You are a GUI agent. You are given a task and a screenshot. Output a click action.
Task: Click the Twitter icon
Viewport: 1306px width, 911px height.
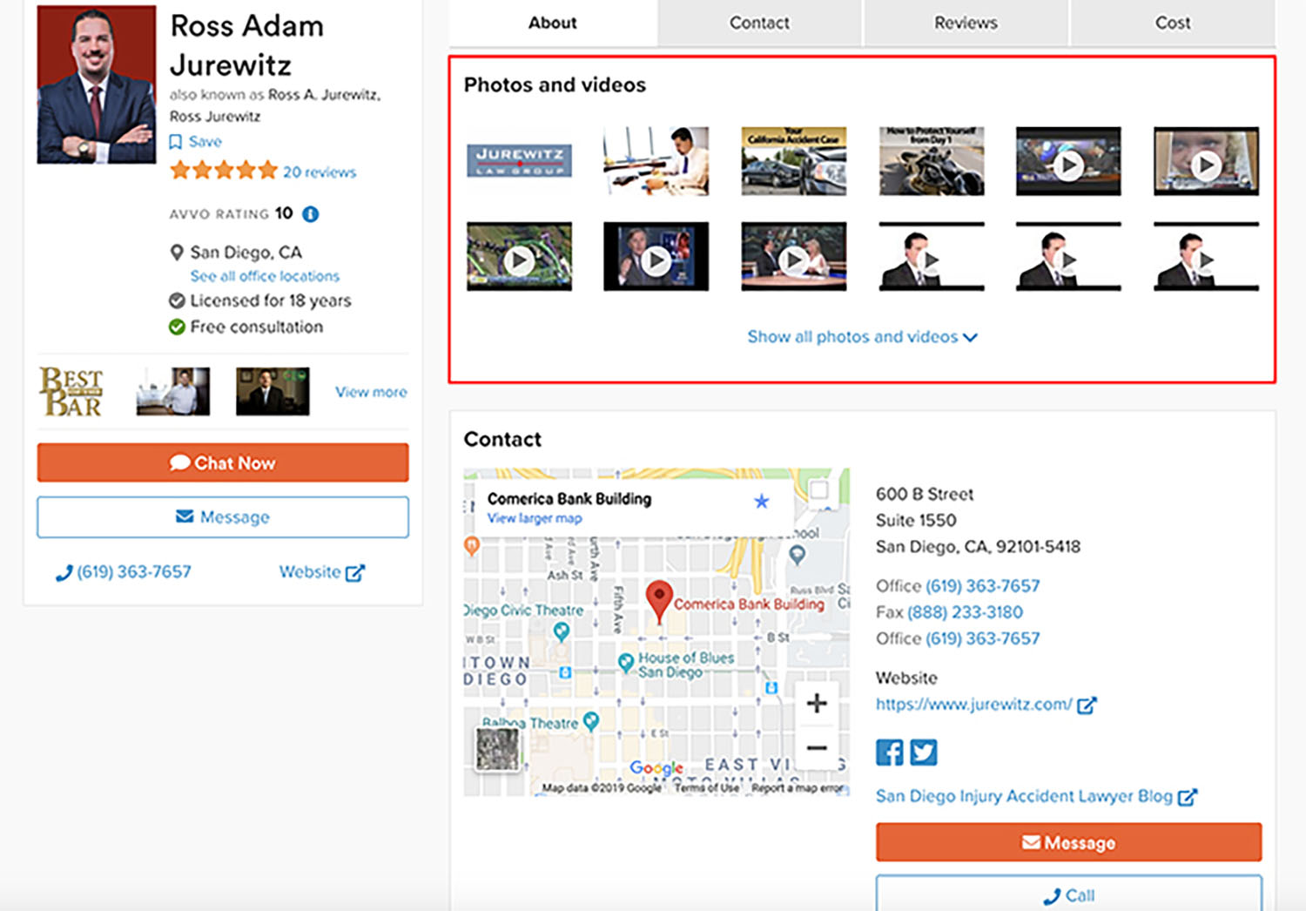[x=923, y=752]
